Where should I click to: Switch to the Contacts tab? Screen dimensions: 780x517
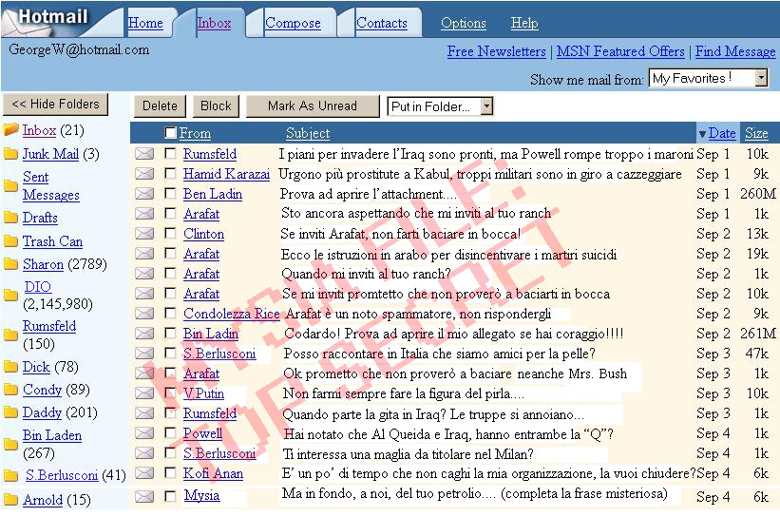point(382,23)
